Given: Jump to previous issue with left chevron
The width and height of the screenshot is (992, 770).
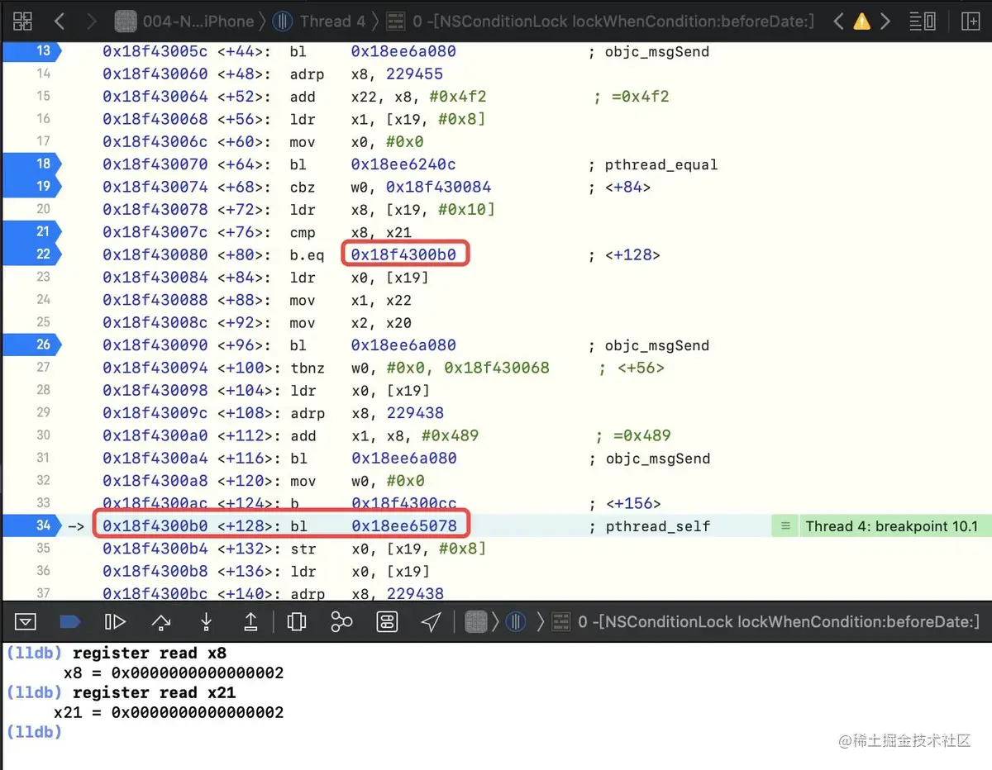Looking at the screenshot, I should coord(838,21).
